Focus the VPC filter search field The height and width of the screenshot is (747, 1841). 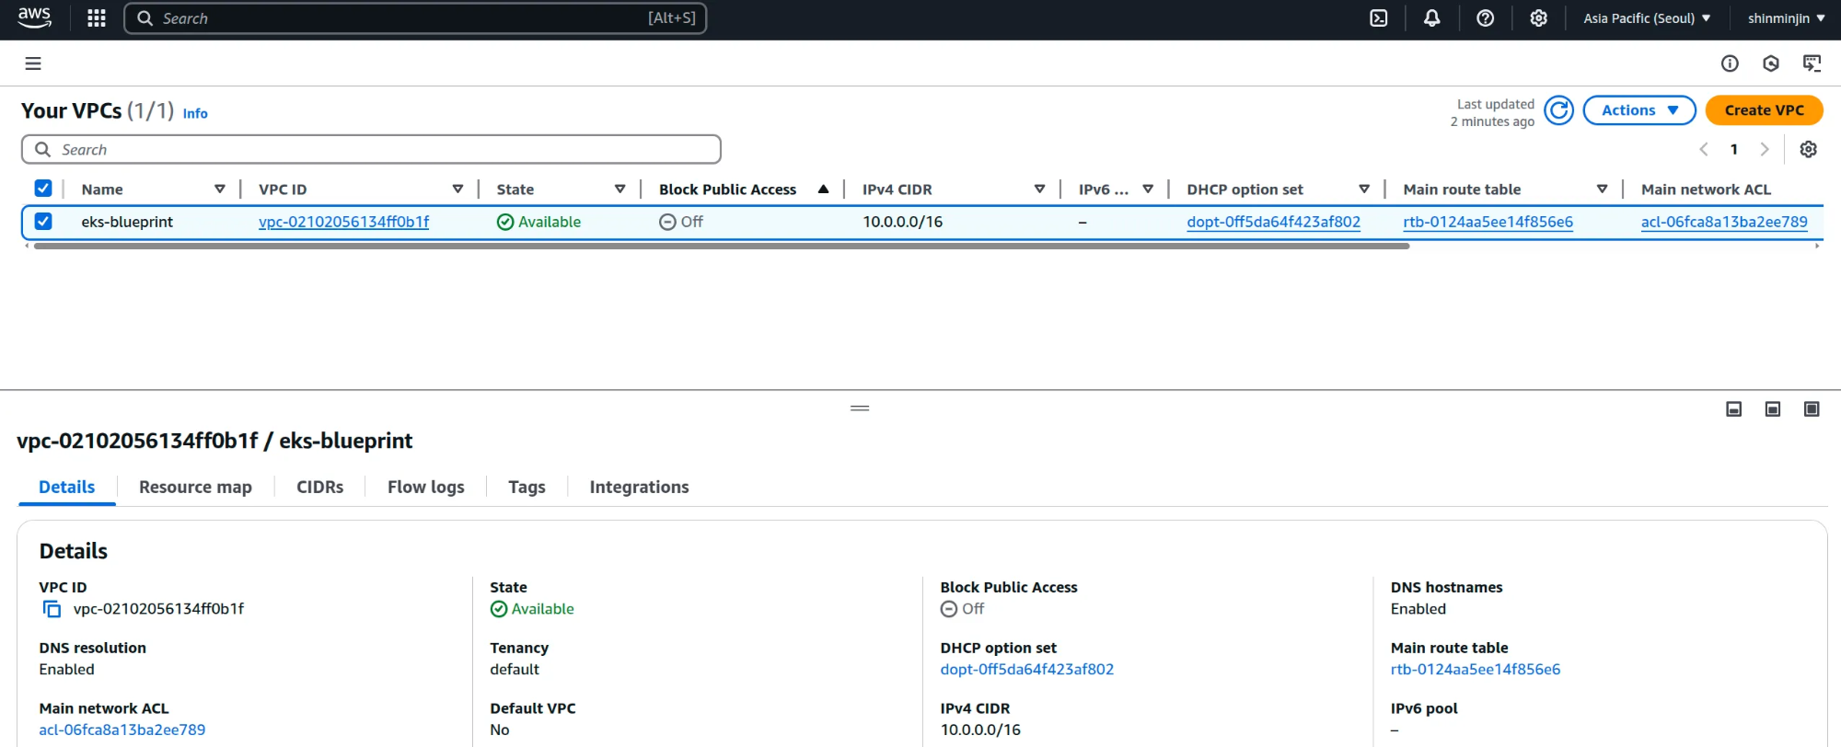pyautogui.click(x=371, y=149)
